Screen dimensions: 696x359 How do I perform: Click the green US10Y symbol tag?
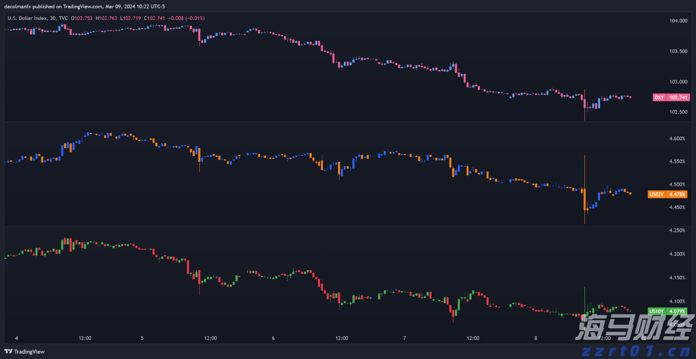pyautogui.click(x=656, y=311)
